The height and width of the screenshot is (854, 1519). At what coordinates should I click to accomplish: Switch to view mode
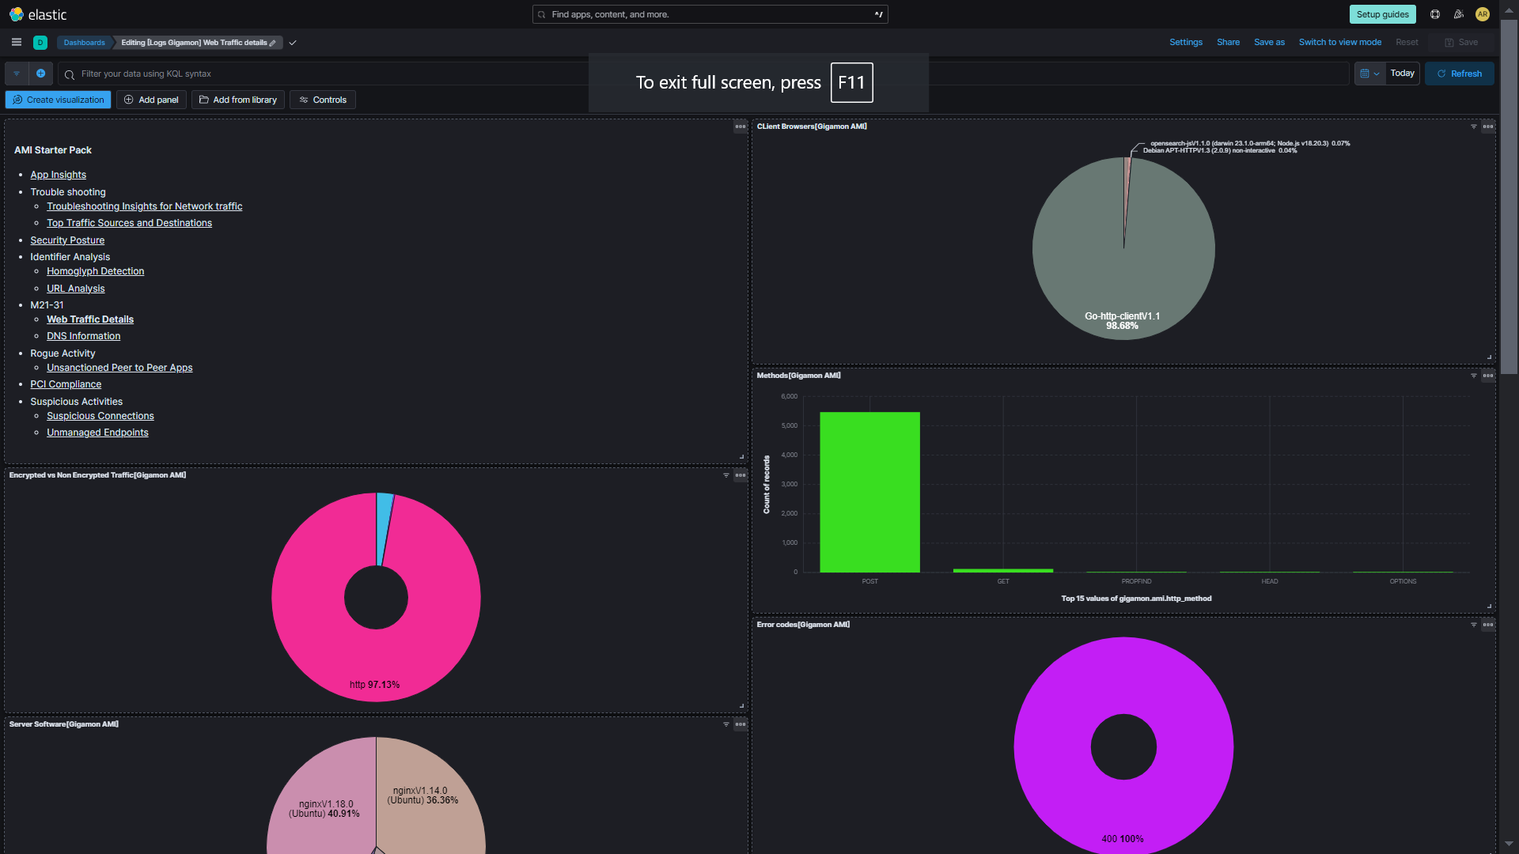[1339, 42]
